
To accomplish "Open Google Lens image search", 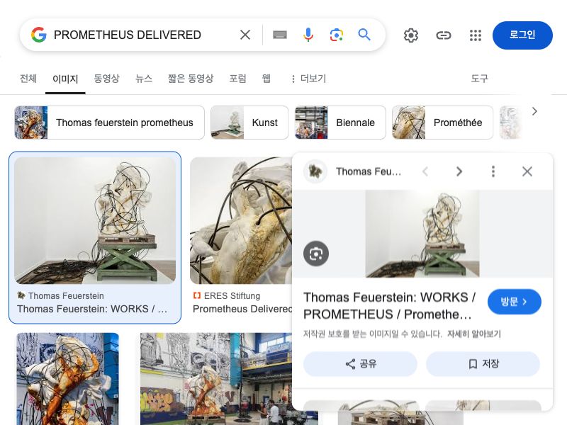I will coord(336,35).
